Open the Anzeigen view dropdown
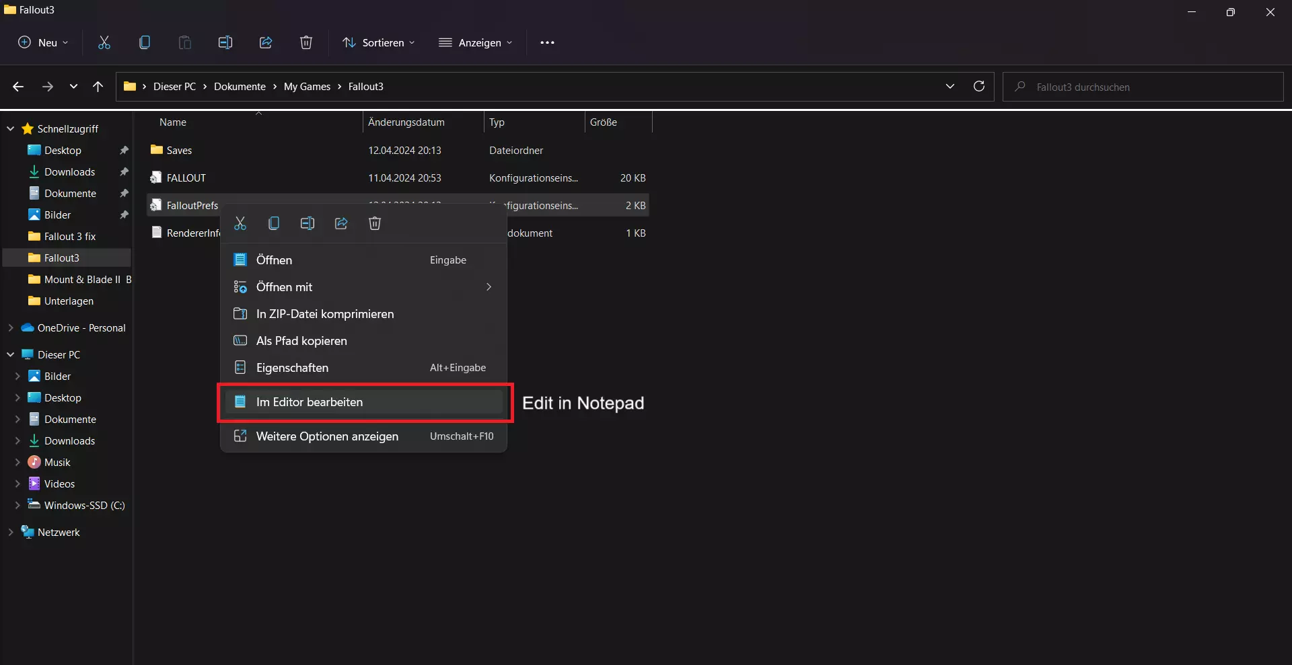This screenshot has height=665, width=1292. point(476,42)
